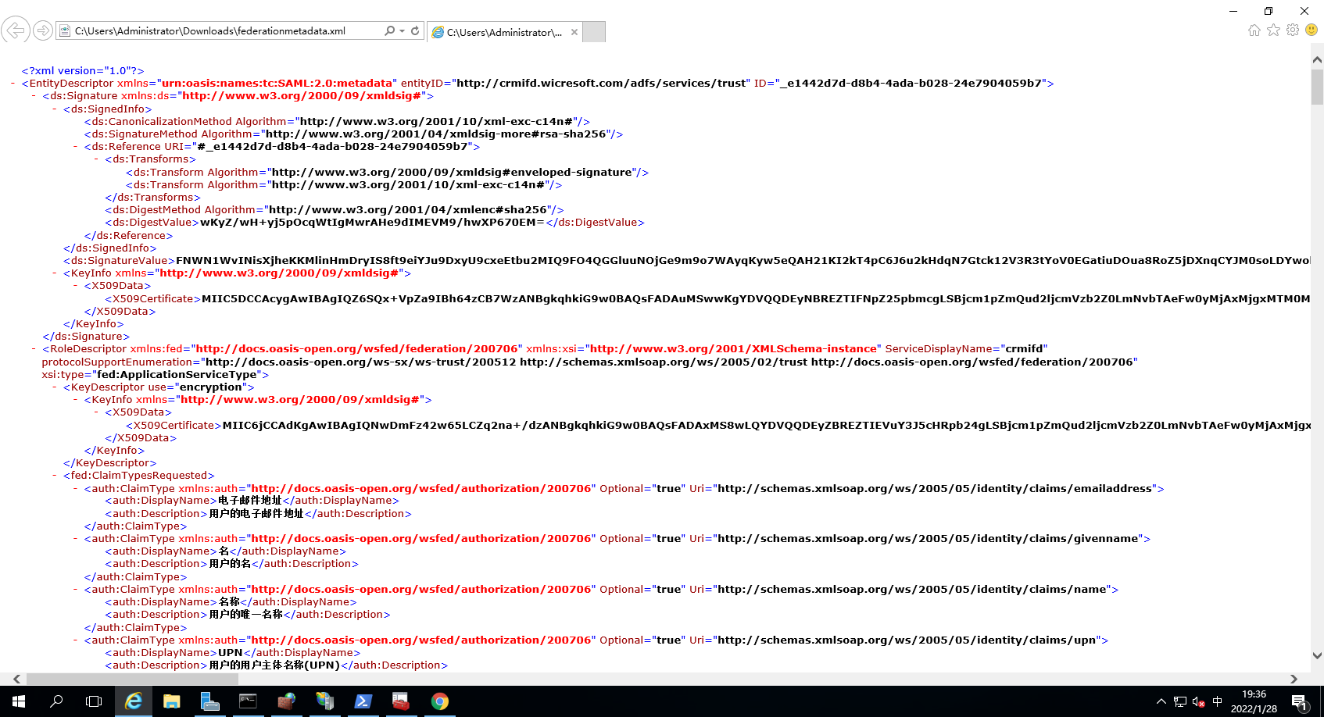Open the taskbar clock showing 19:36

tap(1254, 701)
